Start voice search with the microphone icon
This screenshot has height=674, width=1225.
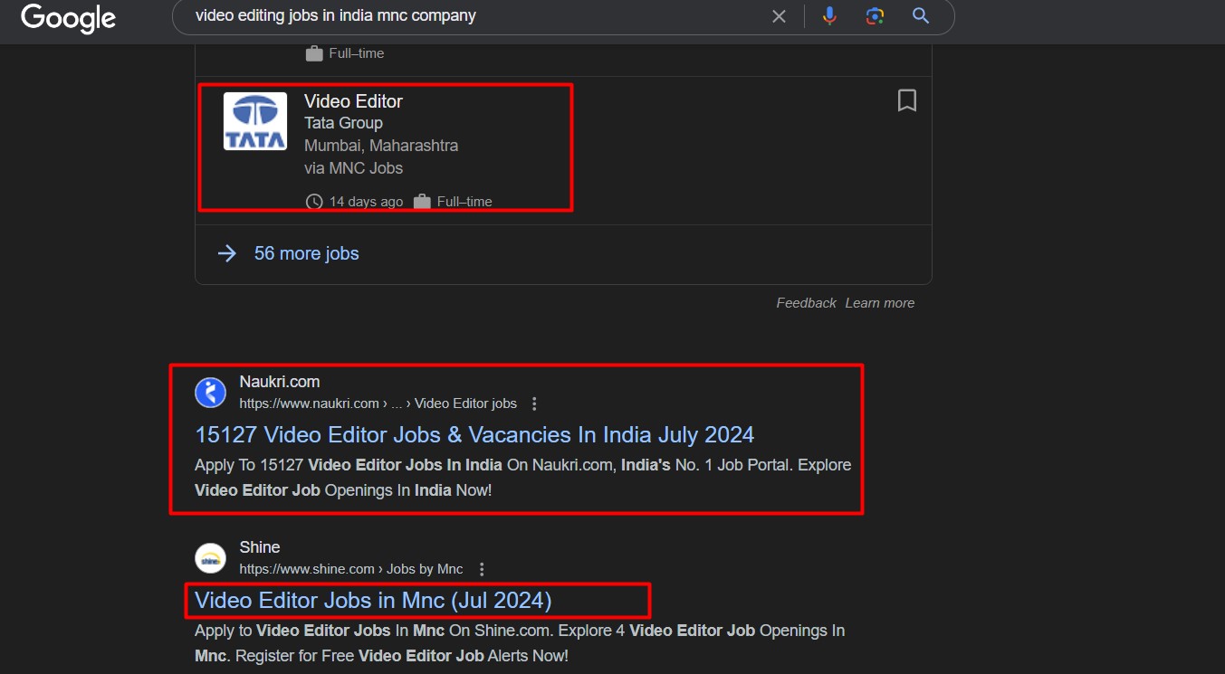pyautogui.click(x=829, y=15)
